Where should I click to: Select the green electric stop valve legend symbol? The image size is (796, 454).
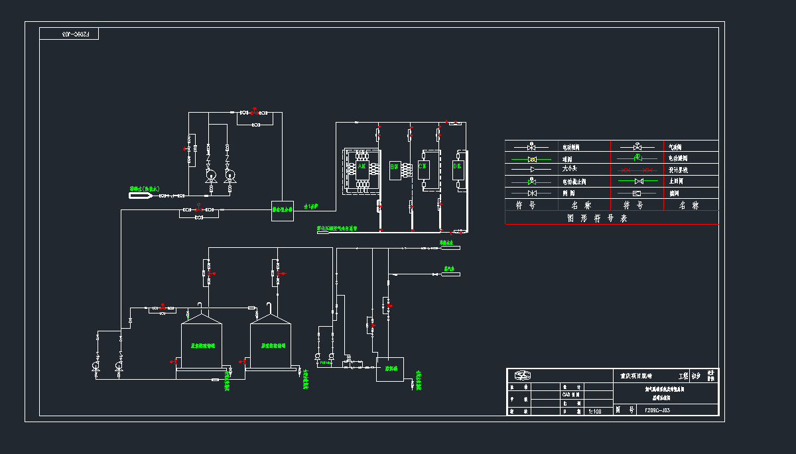click(x=531, y=181)
